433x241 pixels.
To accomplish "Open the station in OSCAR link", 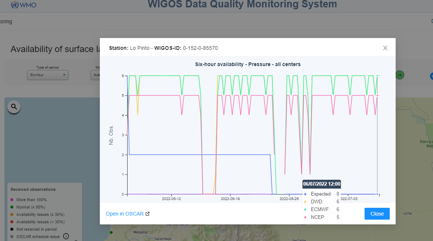I will [x=128, y=214].
